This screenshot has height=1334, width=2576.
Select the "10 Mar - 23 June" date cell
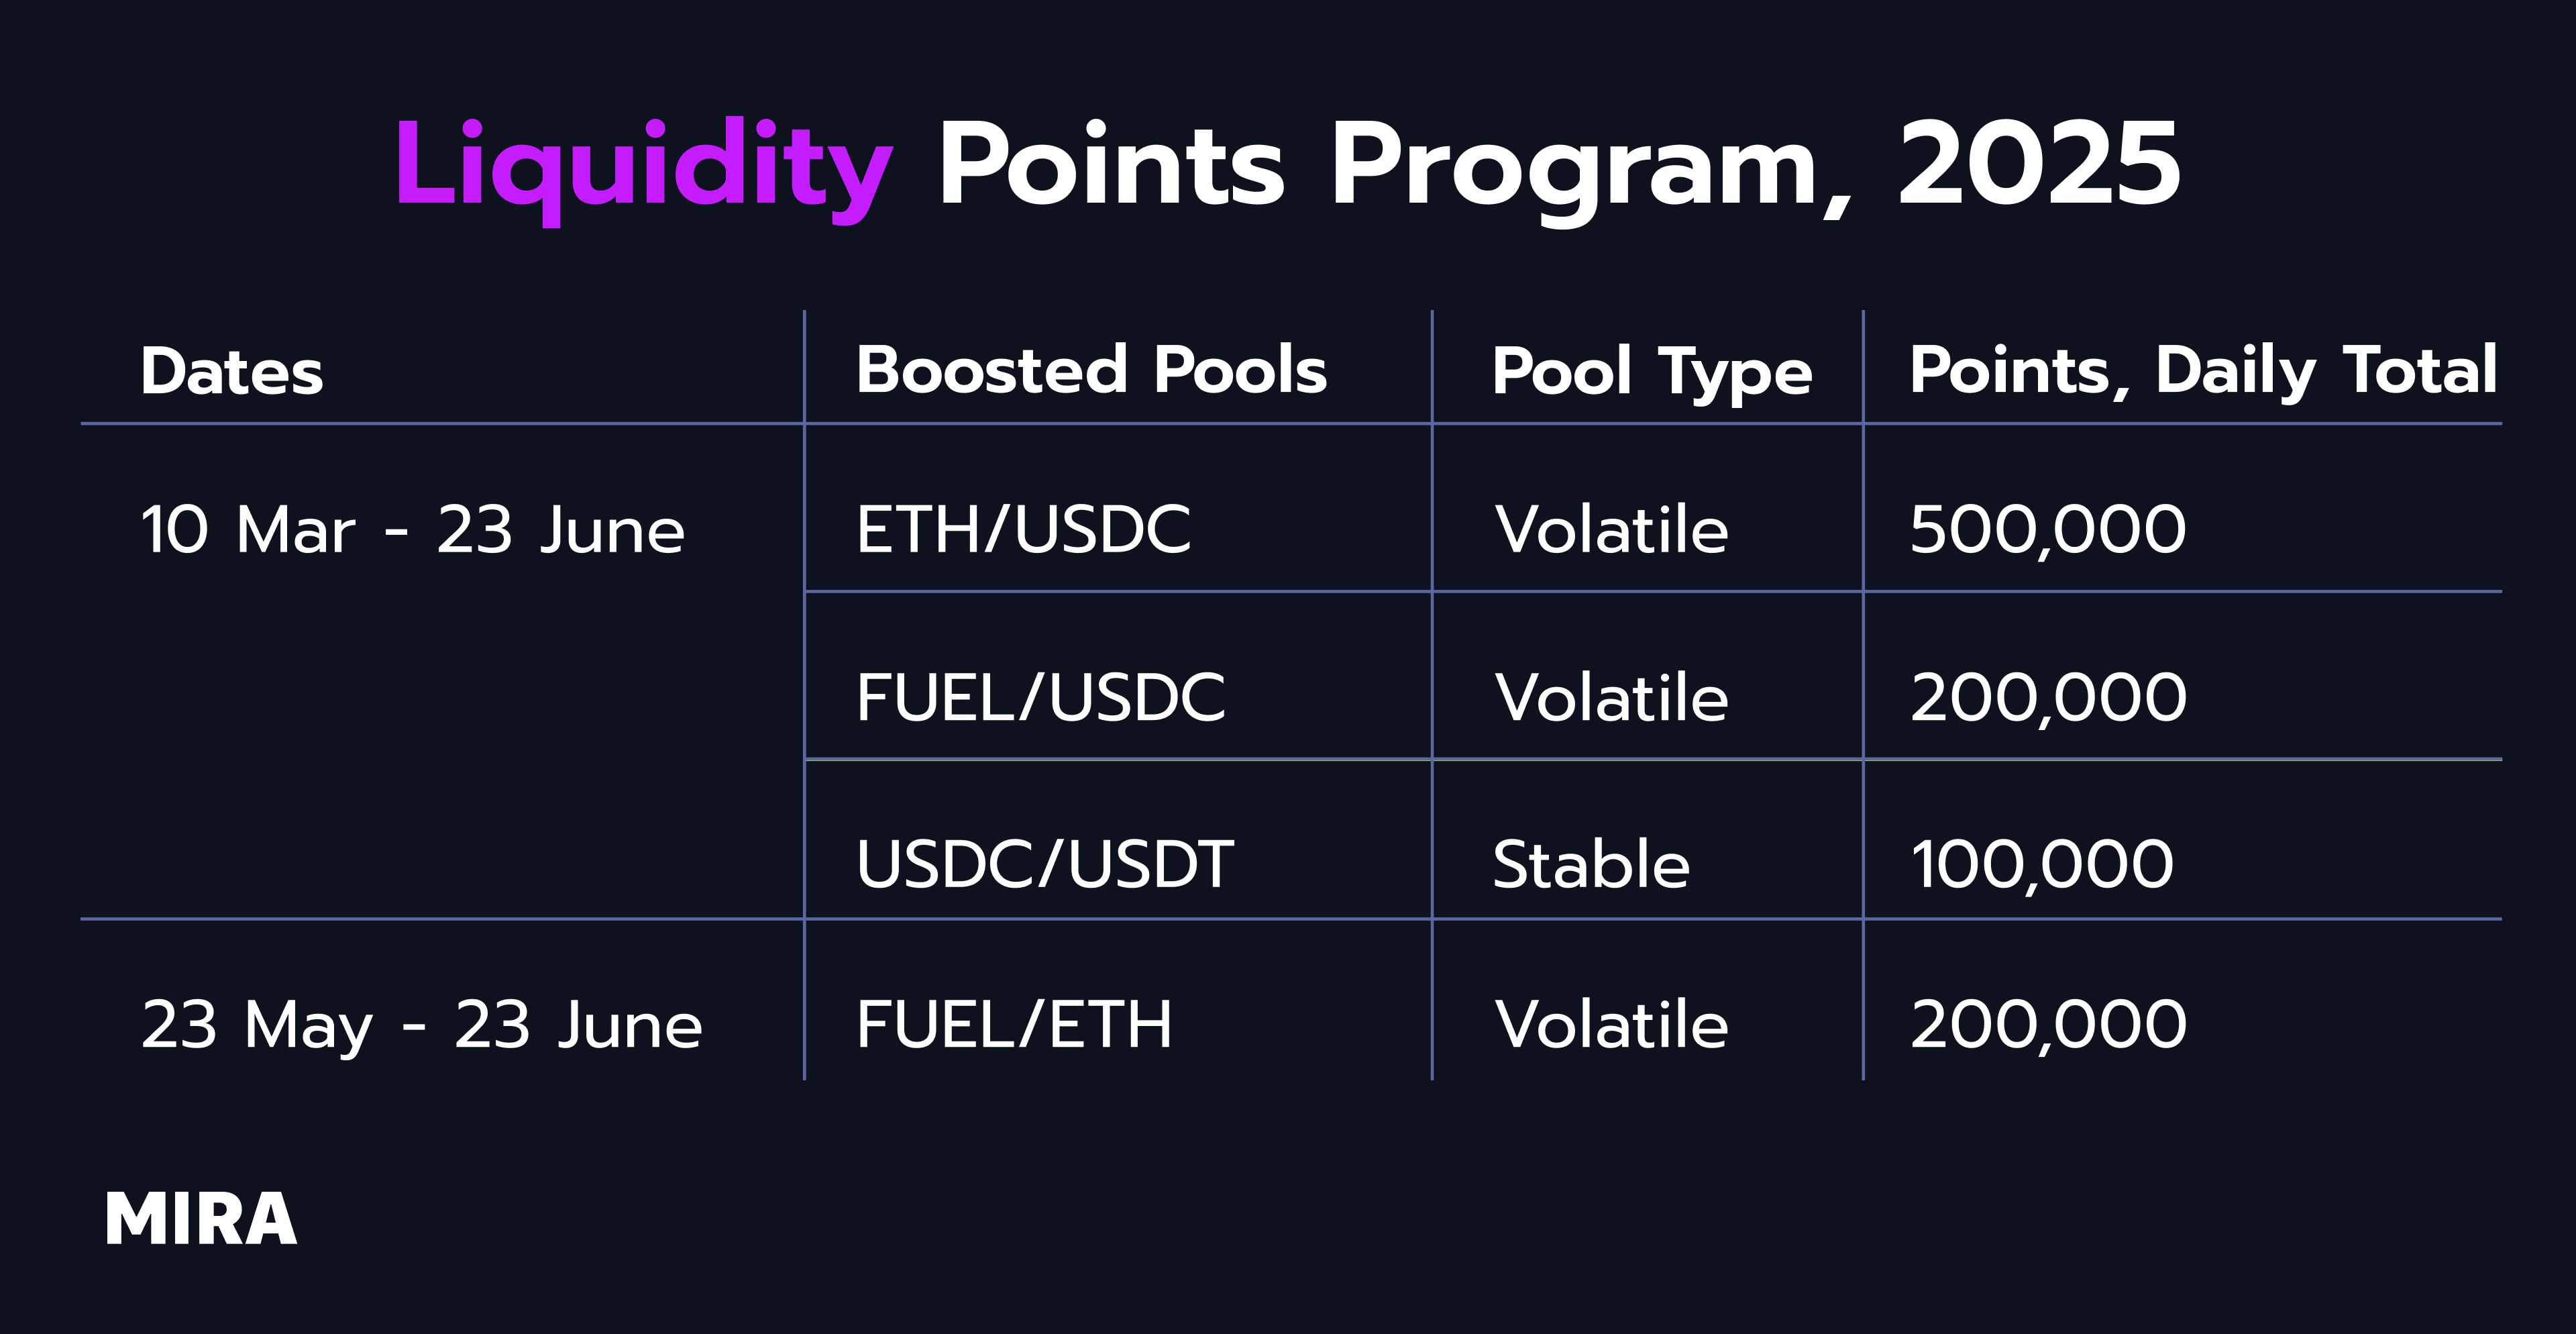(x=412, y=529)
